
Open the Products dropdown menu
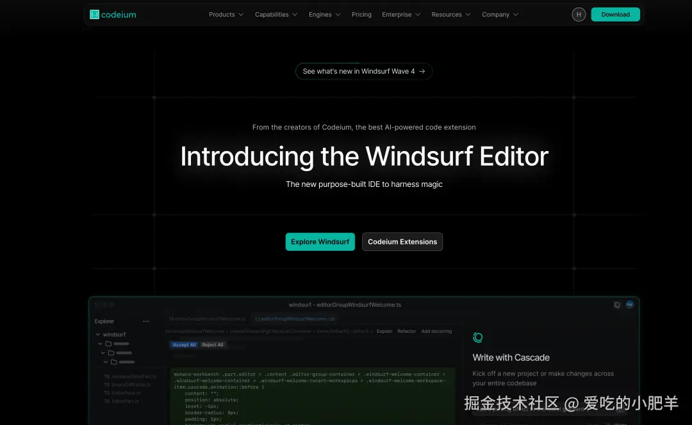coord(226,15)
